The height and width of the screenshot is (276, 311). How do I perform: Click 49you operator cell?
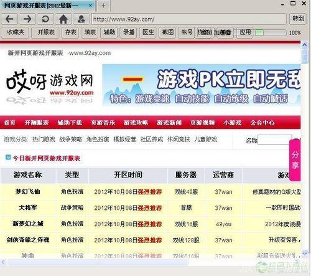click(223, 224)
